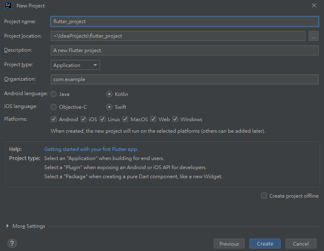Click the IntelliJ IDEA logo icon
The width and height of the screenshot is (324, 251).
[x=8, y=6]
